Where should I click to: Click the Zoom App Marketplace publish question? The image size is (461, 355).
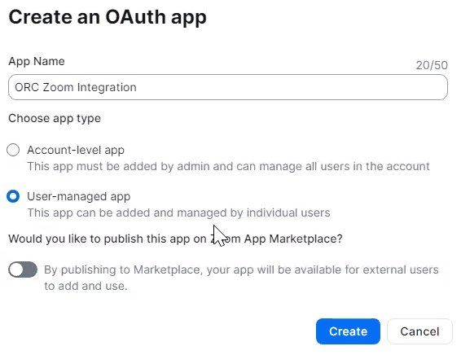[x=175, y=239]
